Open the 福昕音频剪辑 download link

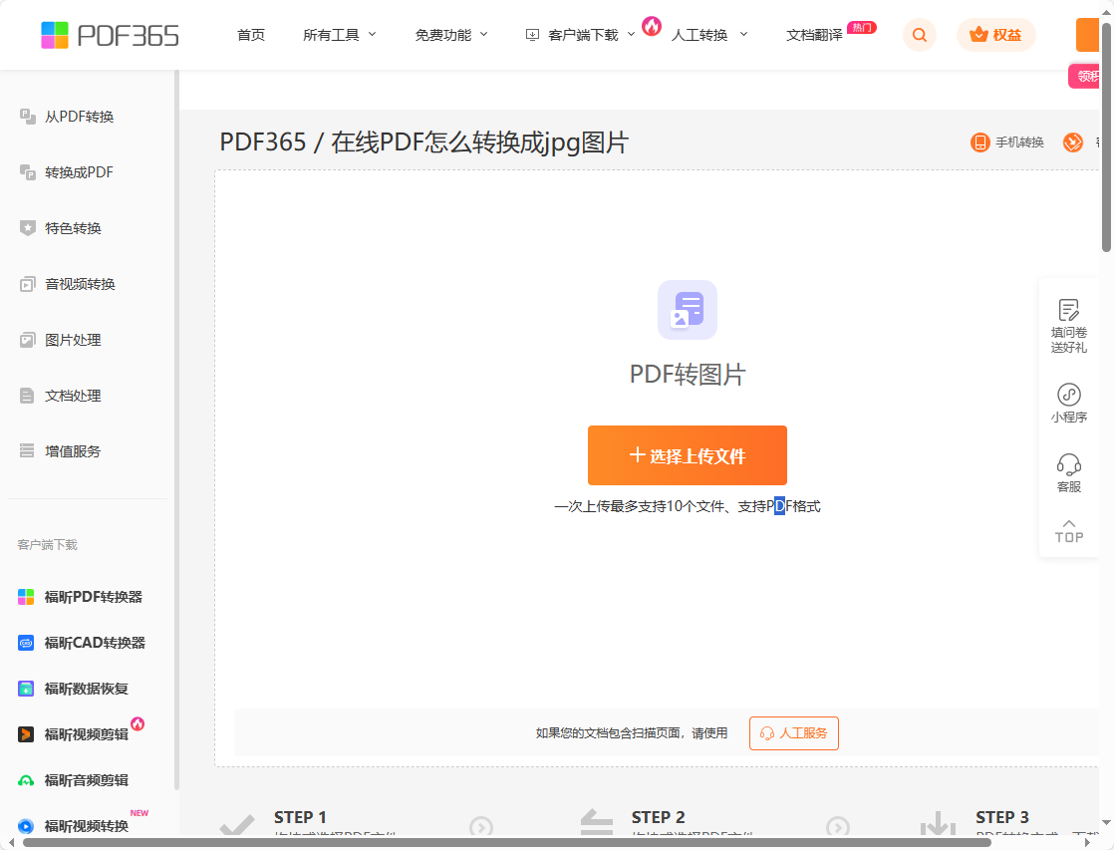86,780
